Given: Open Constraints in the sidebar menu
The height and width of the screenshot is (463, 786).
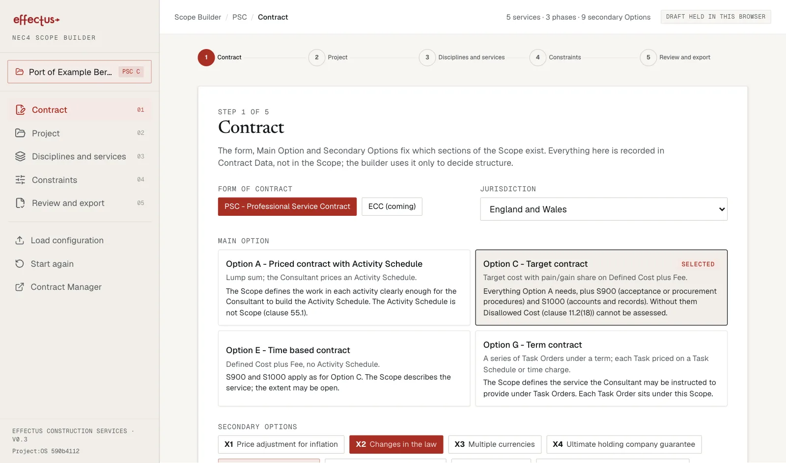Looking at the screenshot, I should [x=80, y=180].
